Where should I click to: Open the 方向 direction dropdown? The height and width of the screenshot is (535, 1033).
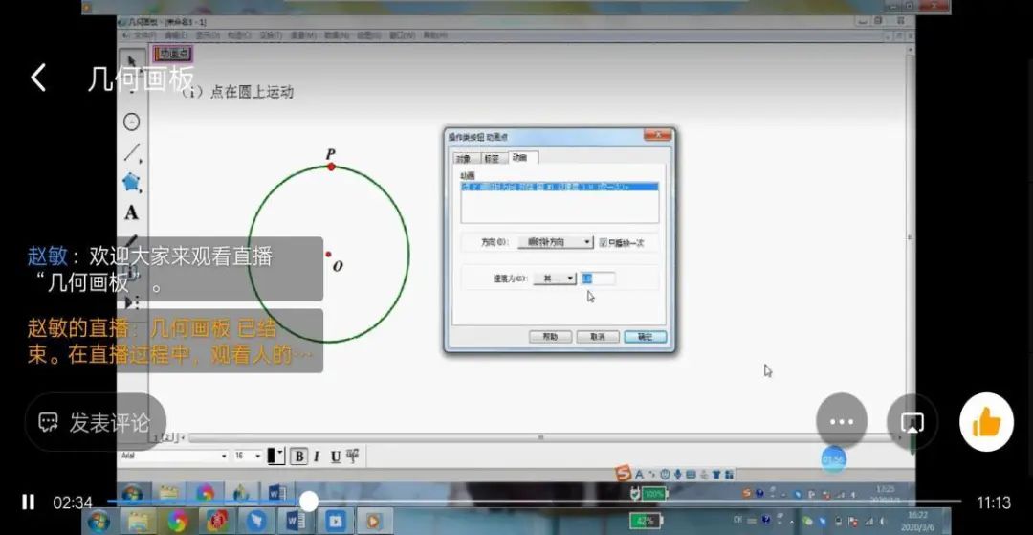click(x=556, y=242)
